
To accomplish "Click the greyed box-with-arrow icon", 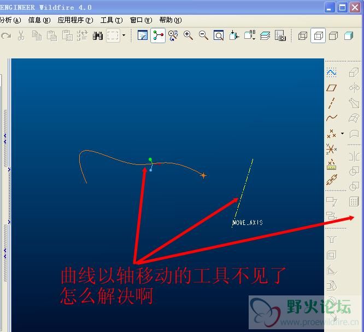I will 332,201.
